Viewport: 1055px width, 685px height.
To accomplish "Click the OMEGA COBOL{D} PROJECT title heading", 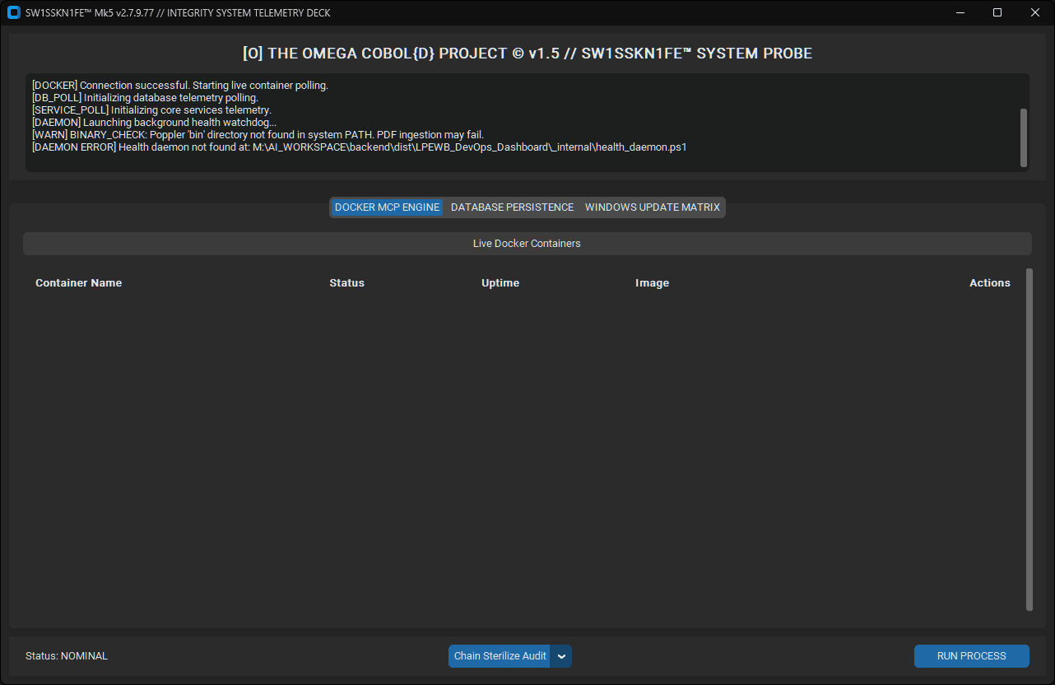I will pos(527,54).
